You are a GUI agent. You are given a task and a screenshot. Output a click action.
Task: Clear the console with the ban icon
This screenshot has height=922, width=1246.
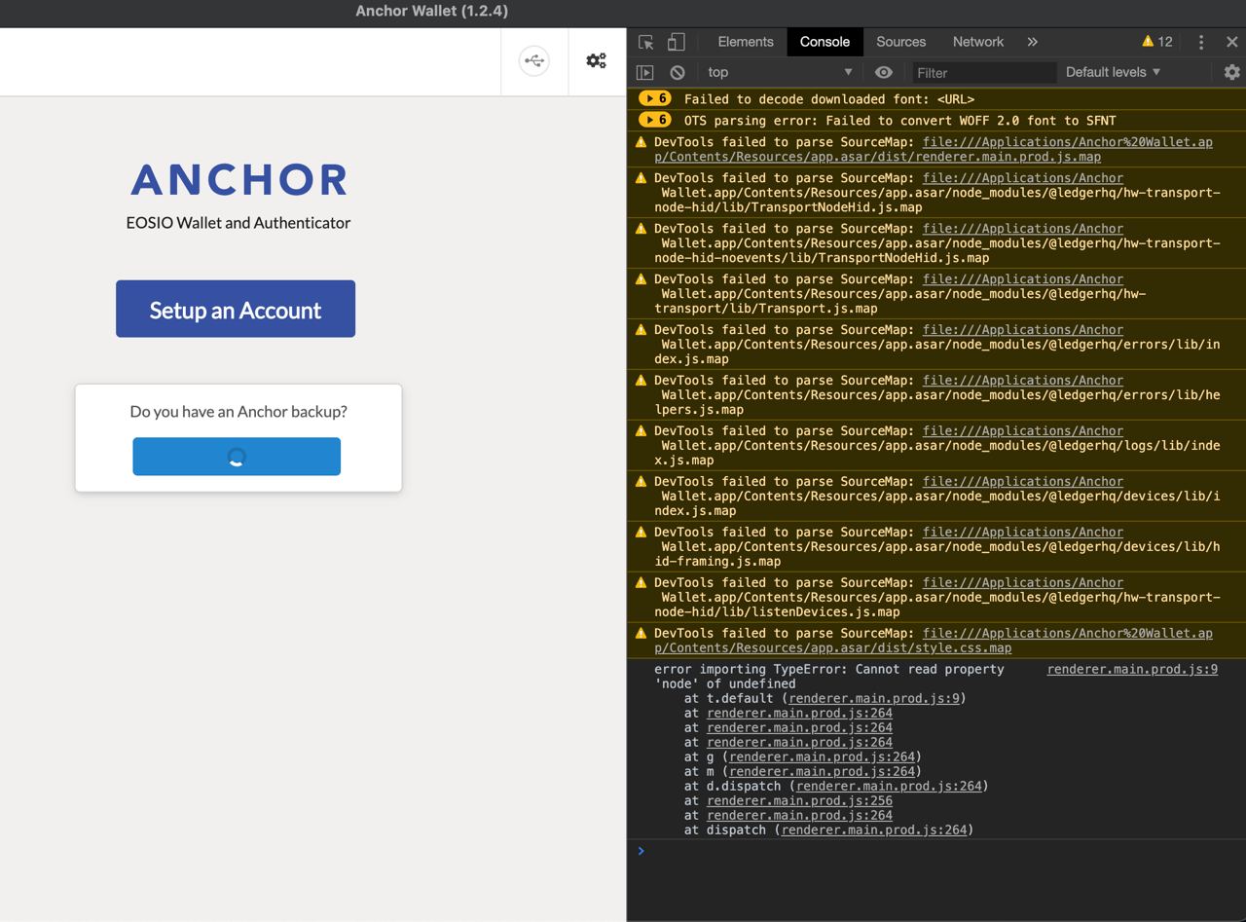coord(678,72)
